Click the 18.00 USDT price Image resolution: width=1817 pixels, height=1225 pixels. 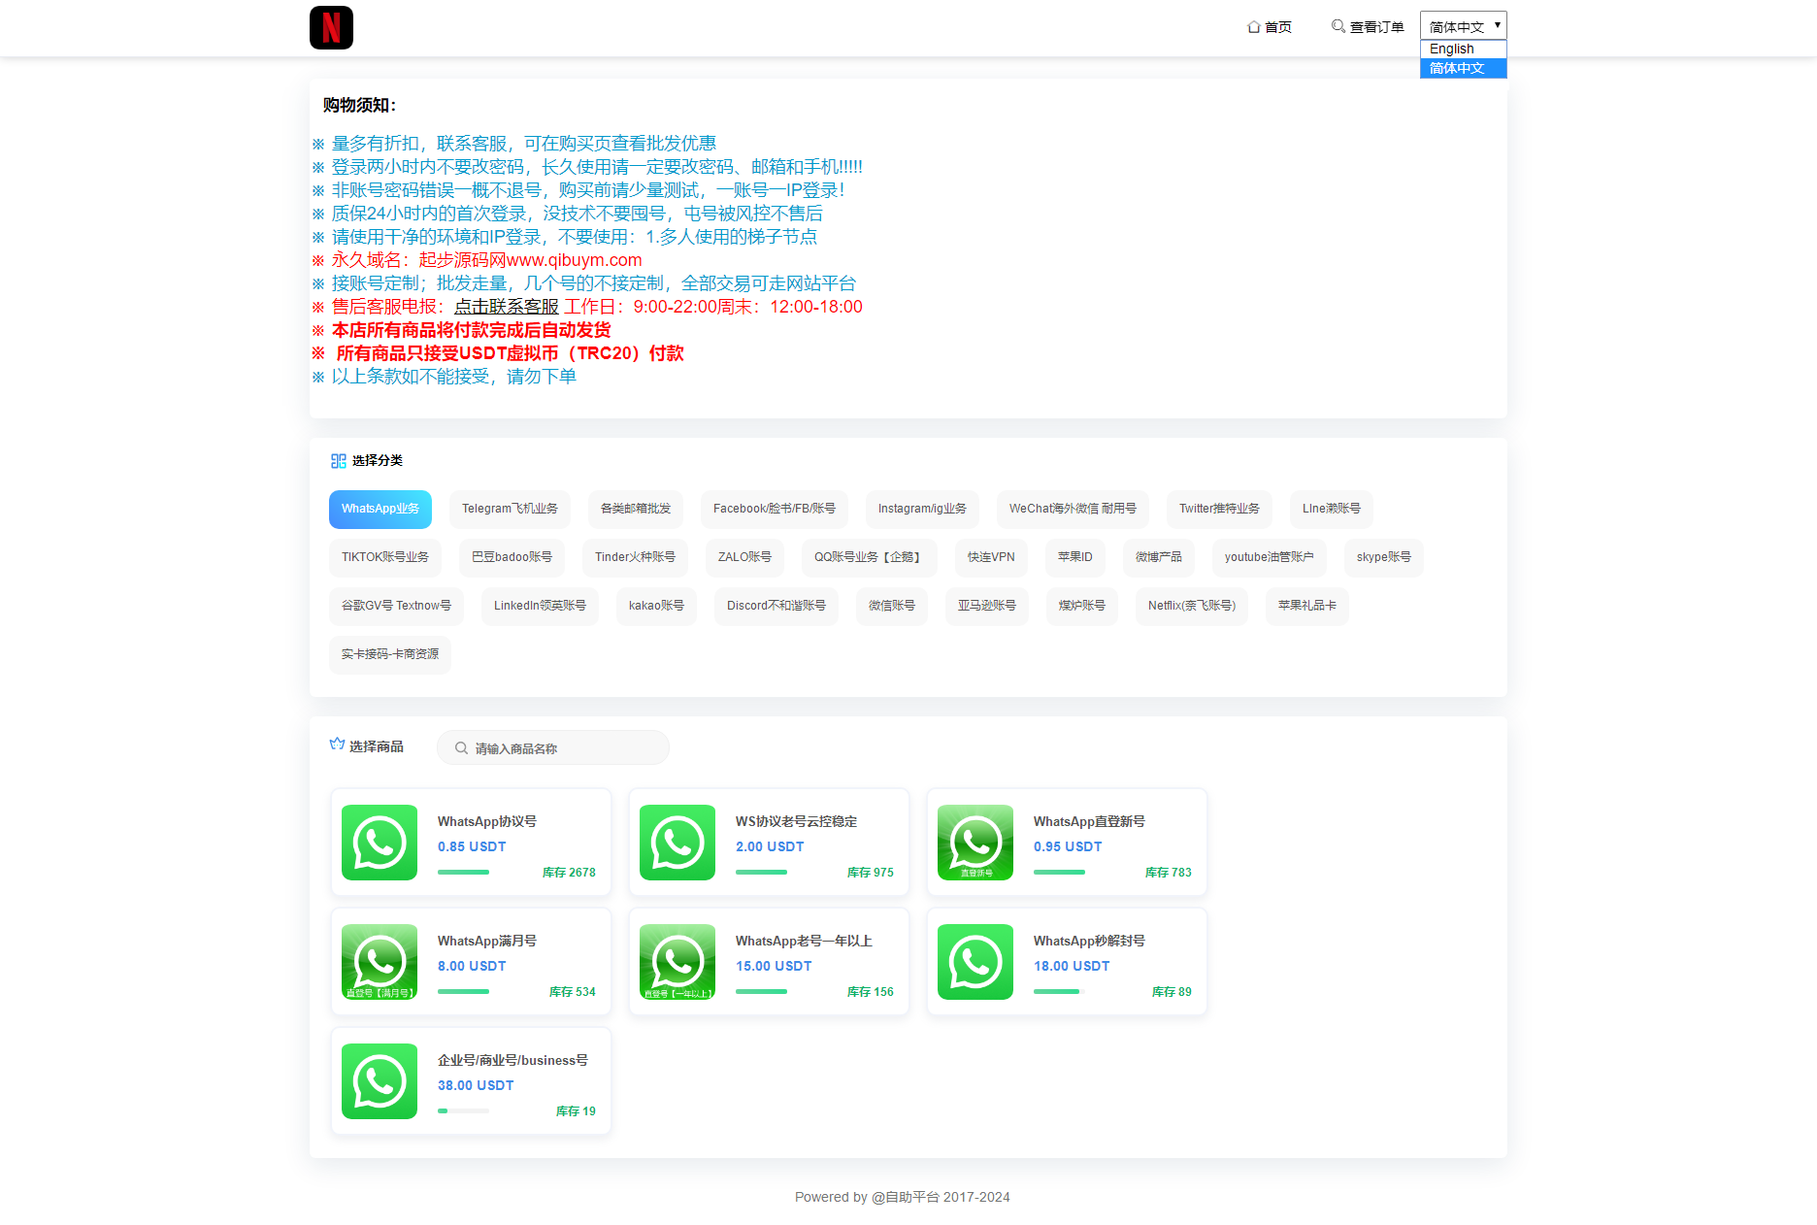click(x=1072, y=967)
